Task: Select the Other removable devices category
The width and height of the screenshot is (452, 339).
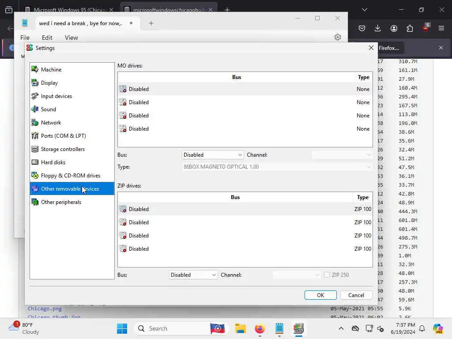Action: coord(72,188)
